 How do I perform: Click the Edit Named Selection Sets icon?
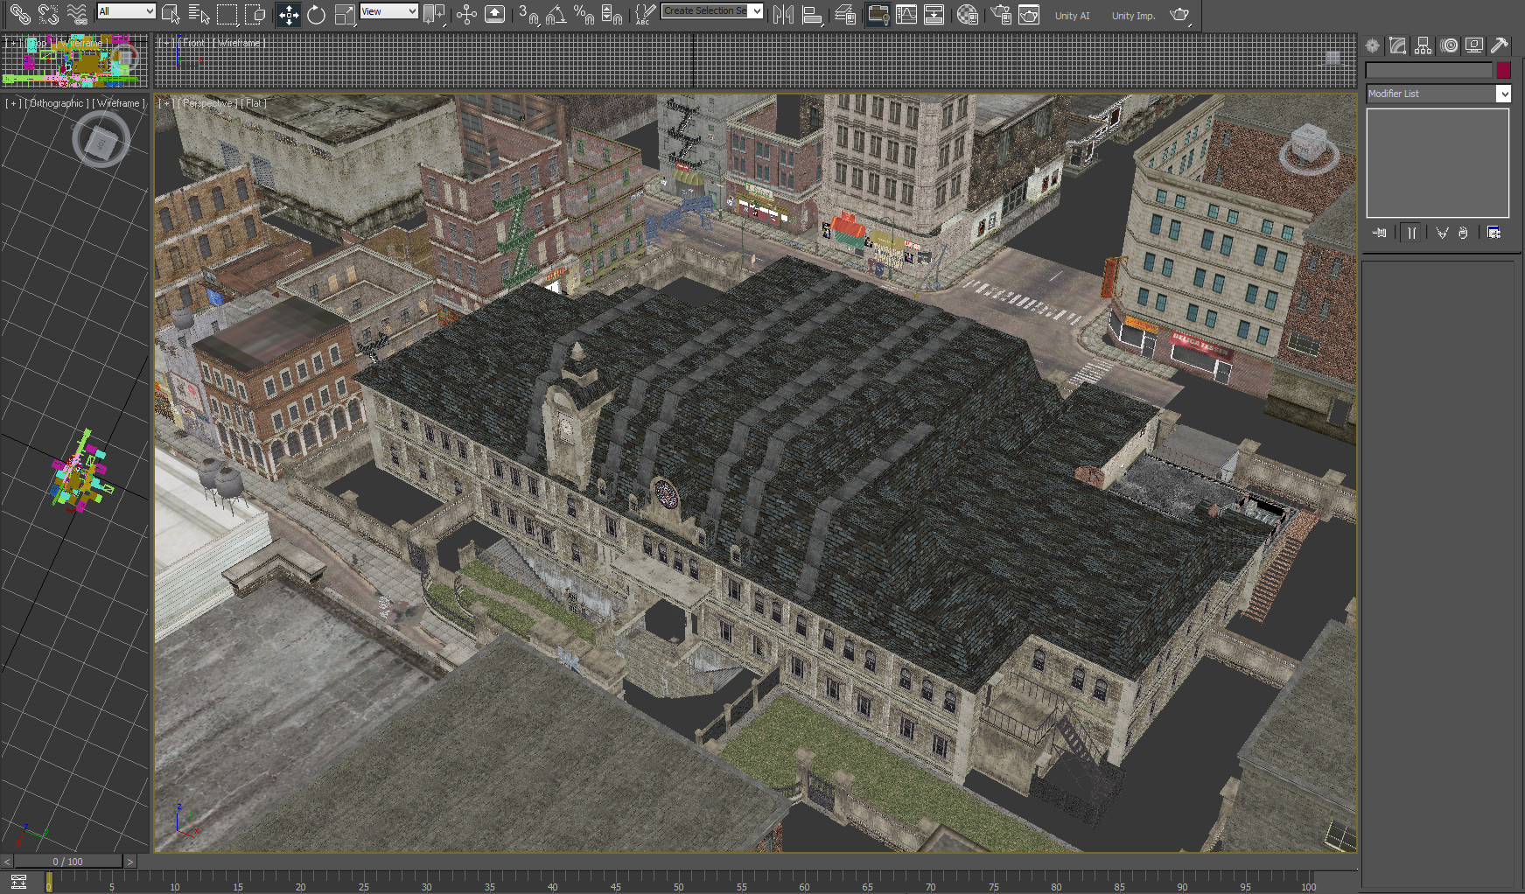tap(645, 14)
